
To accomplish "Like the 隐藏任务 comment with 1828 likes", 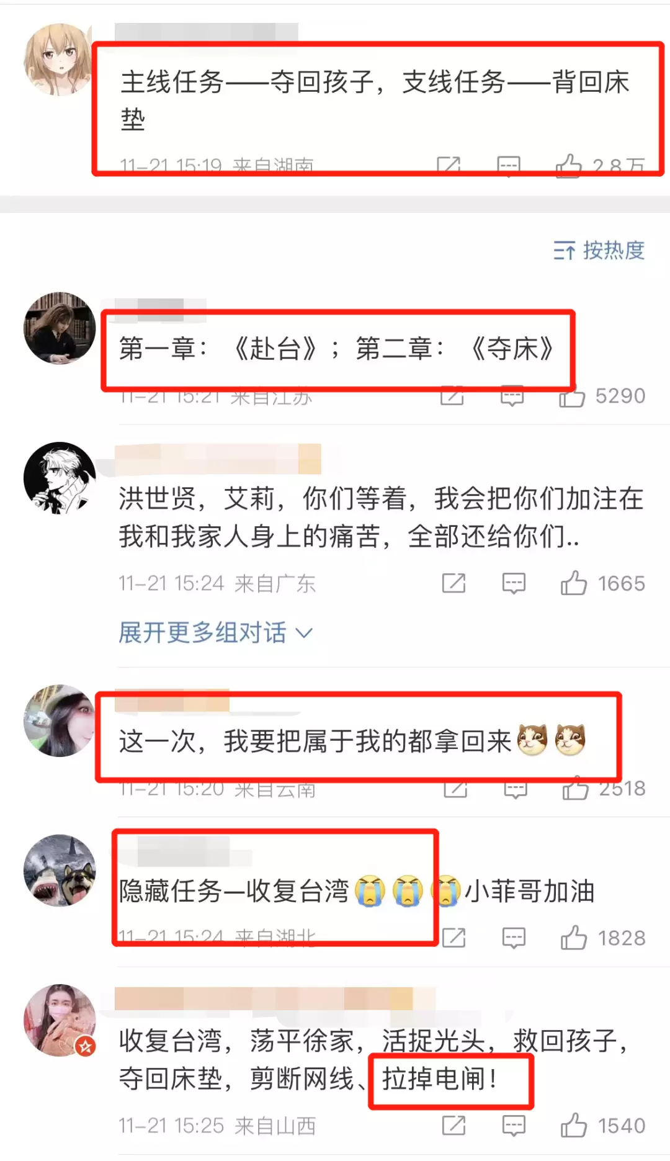I will [573, 937].
